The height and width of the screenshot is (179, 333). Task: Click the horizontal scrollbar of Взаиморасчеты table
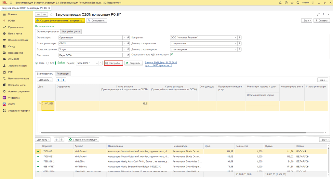(x=174, y=133)
